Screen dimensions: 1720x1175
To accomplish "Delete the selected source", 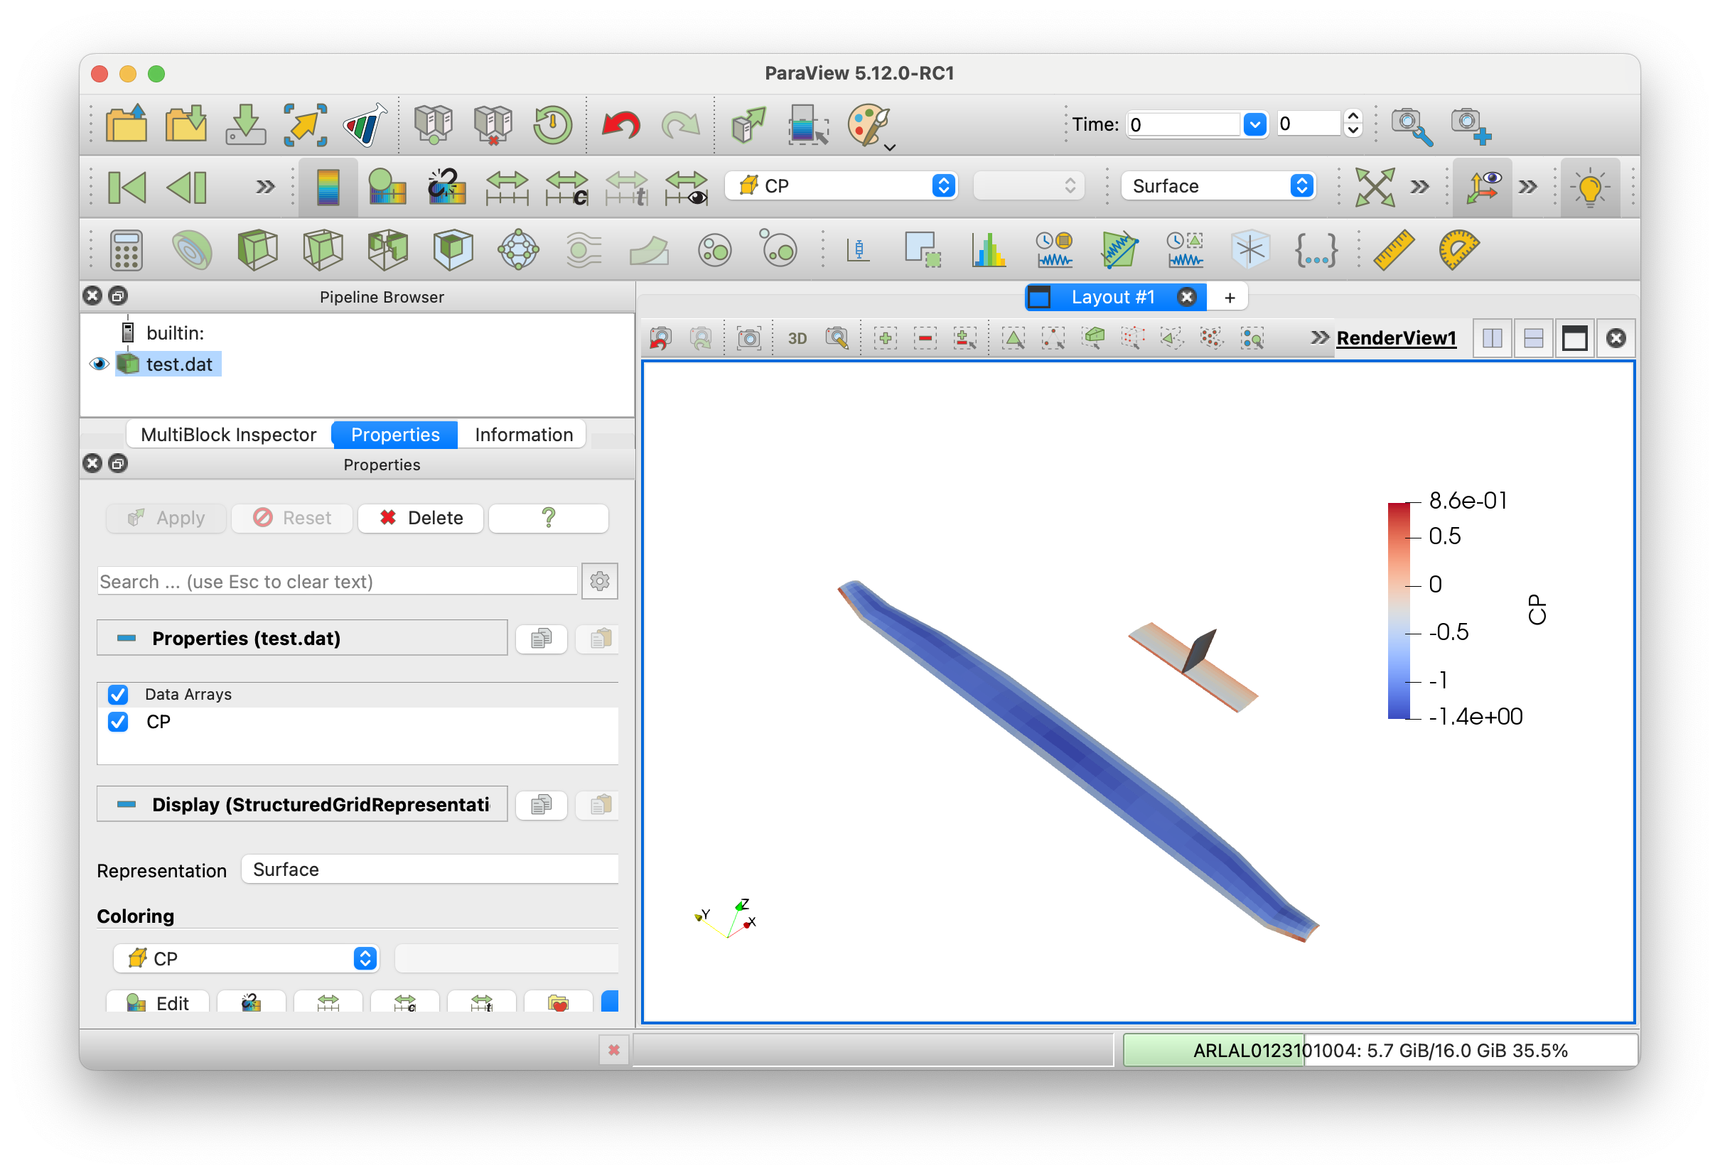I will click(420, 518).
